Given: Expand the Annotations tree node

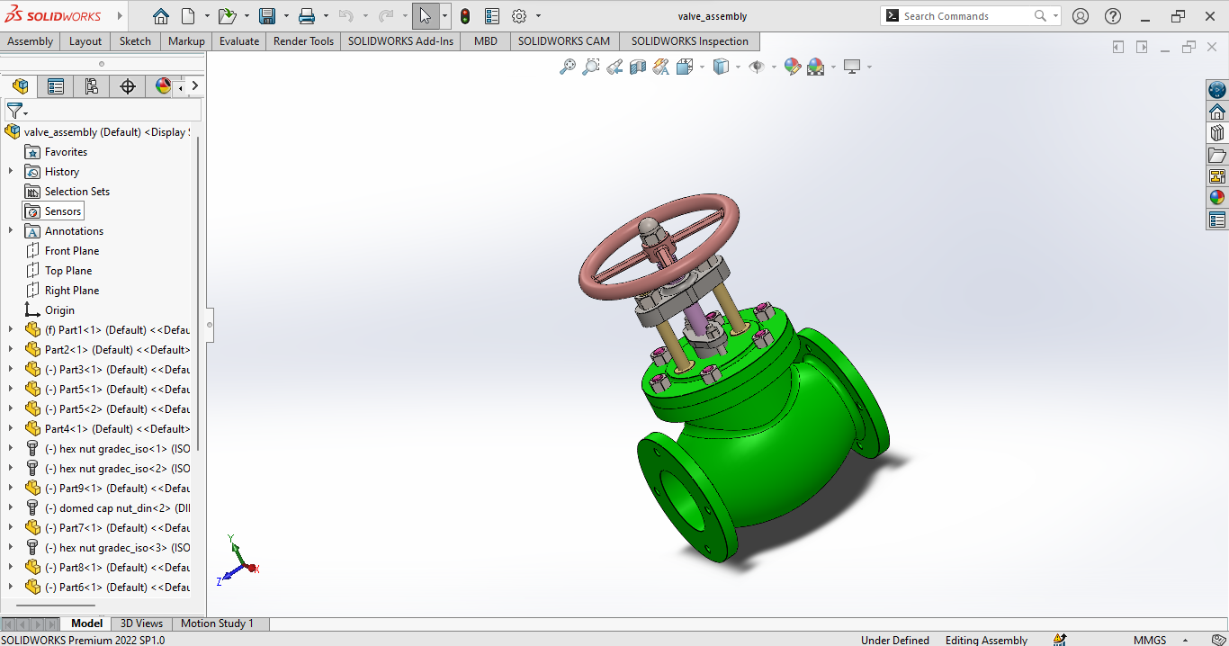Looking at the screenshot, I should coord(11,230).
